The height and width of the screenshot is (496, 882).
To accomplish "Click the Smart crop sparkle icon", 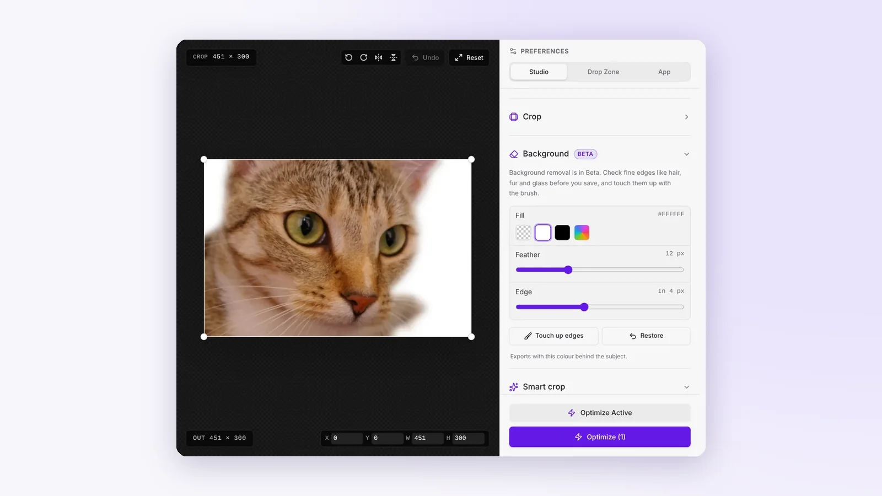I will (514, 387).
